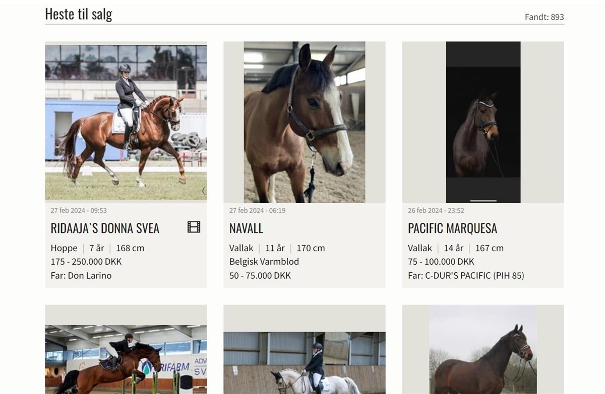The height and width of the screenshot is (394, 605).
Task: Click the Fandt: 893 result count
Action: (544, 17)
